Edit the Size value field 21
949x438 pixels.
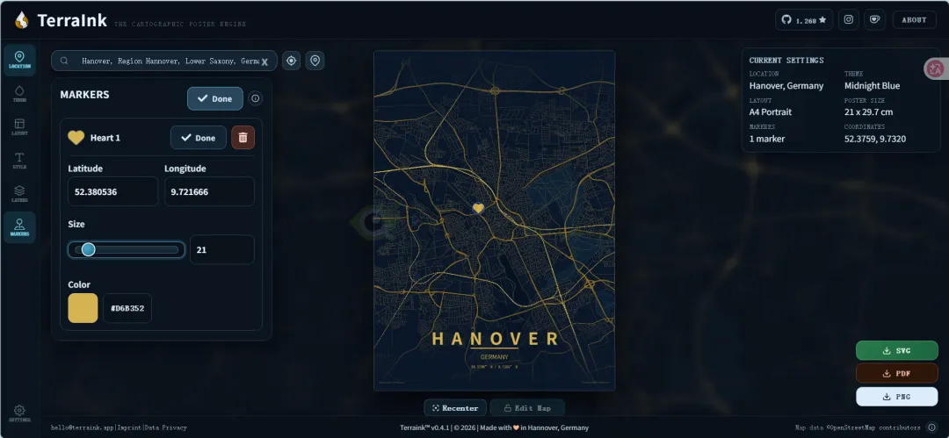tap(222, 249)
